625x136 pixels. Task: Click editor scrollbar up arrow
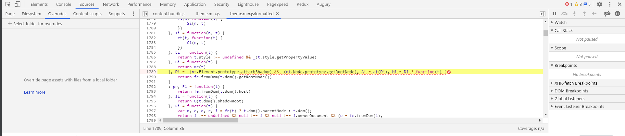pyautogui.click(x=545, y=22)
